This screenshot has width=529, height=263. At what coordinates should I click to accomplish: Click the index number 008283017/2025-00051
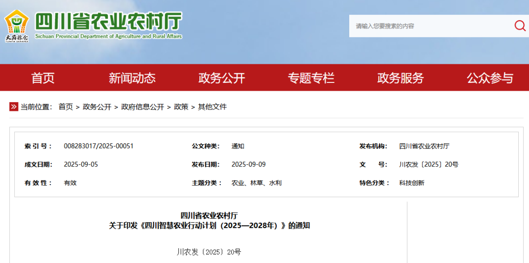pyautogui.click(x=98, y=146)
